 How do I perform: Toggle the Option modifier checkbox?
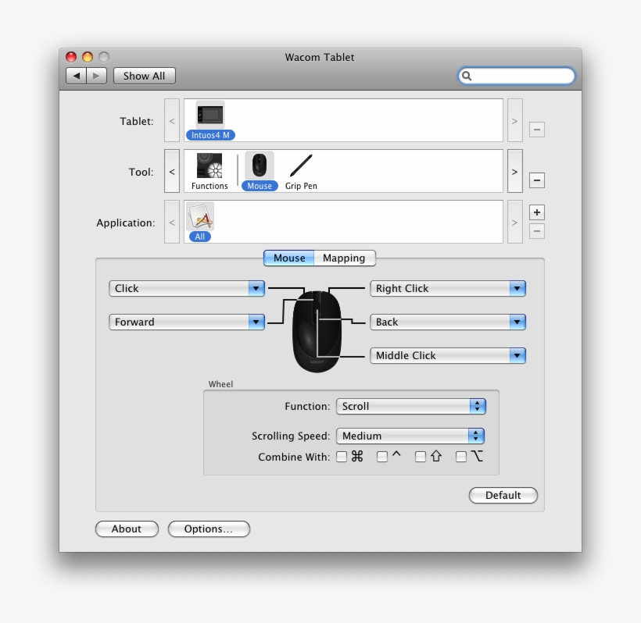460,457
